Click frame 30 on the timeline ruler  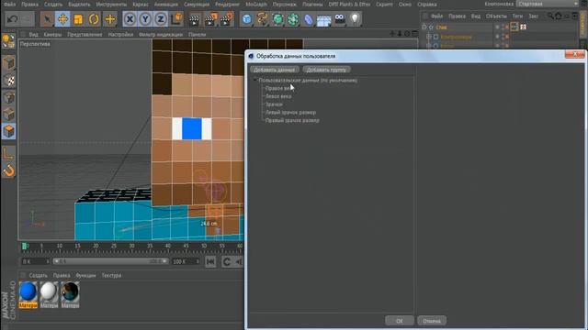(x=131, y=246)
